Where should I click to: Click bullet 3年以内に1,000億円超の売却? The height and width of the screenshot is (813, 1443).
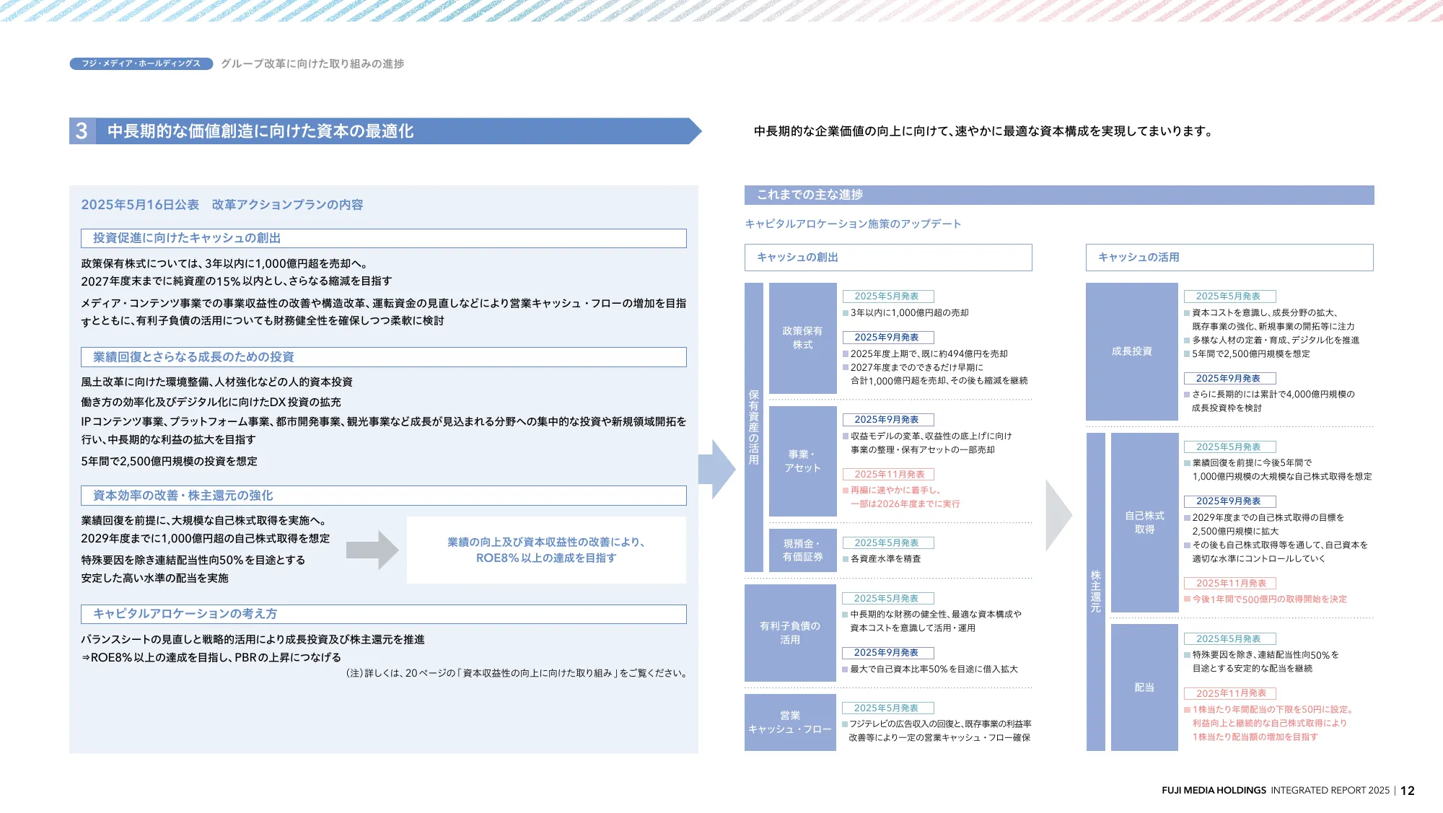click(906, 313)
